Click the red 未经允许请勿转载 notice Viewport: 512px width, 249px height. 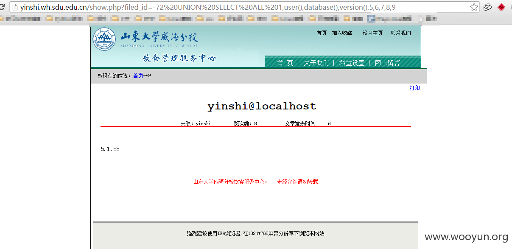[297, 182]
